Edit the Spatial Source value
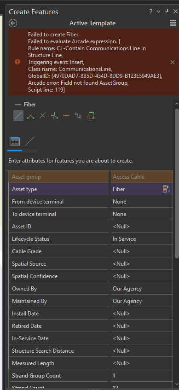The image size is (179, 390). (142, 264)
